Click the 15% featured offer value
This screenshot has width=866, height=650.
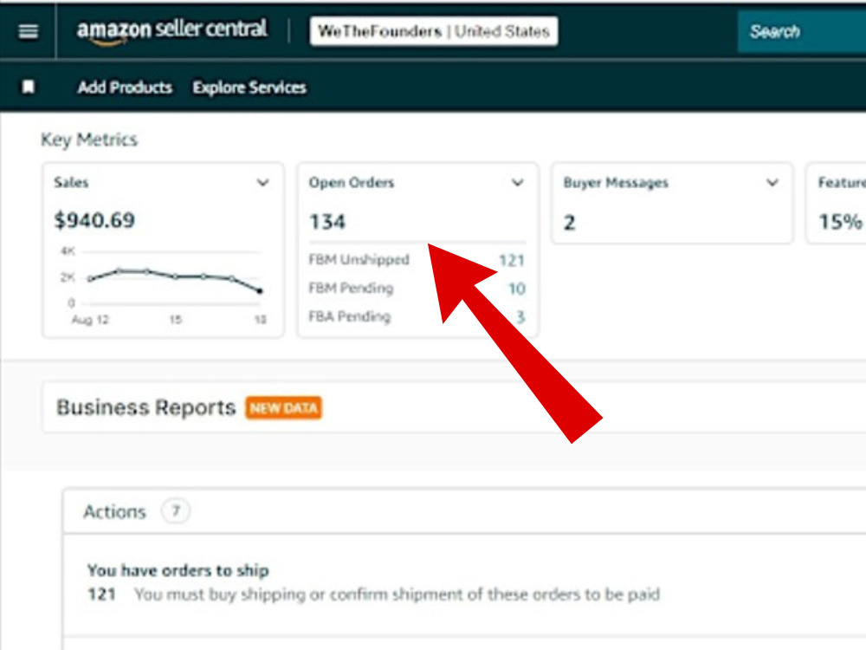[x=840, y=222]
